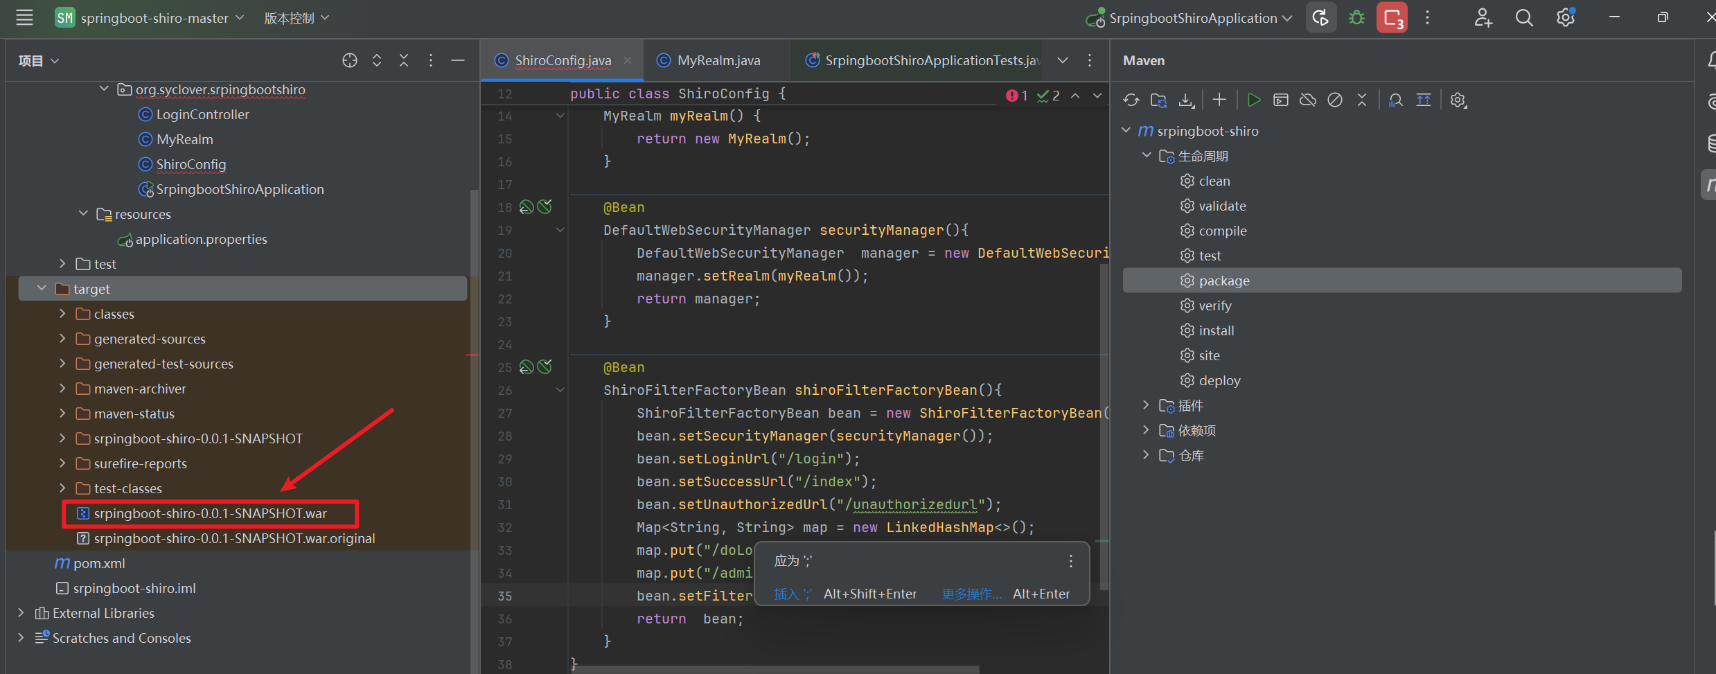Run Maven build with green play icon
The image size is (1716, 674).
pyautogui.click(x=1253, y=100)
